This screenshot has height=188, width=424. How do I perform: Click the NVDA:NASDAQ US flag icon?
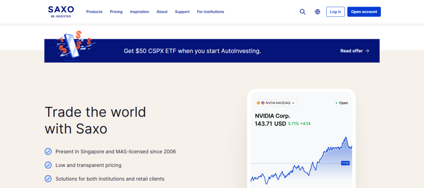coord(263,103)
